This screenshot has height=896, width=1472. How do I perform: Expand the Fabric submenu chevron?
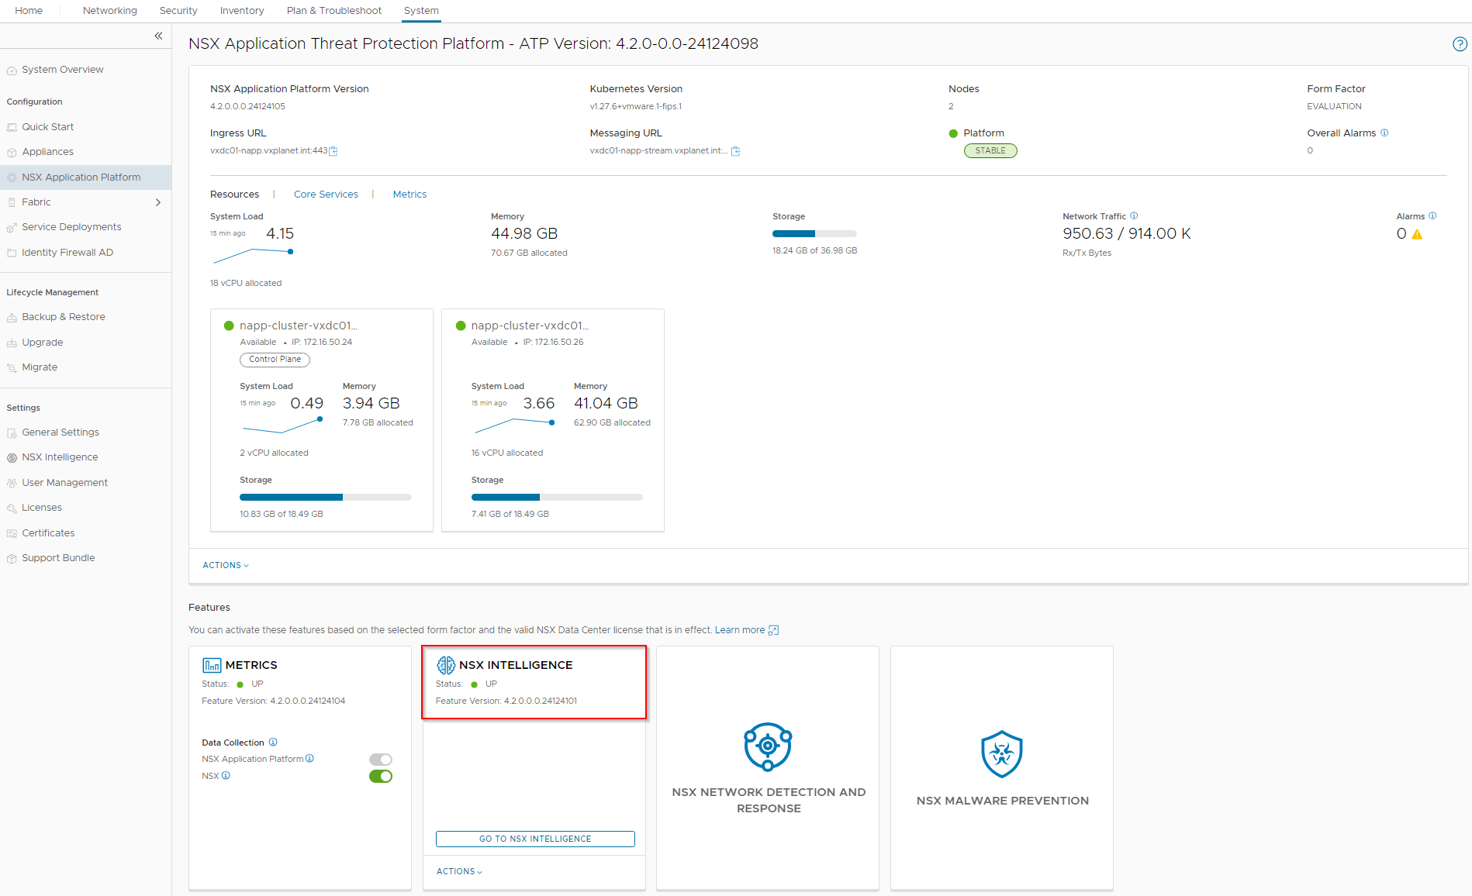pyautogui.click(x=158, y=202)
